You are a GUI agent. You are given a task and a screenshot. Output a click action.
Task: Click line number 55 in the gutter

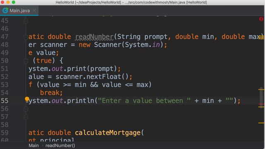[5, 101]
